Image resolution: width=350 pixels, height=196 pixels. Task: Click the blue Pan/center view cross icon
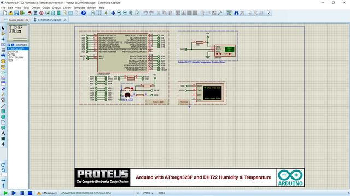tap(113, 13)
